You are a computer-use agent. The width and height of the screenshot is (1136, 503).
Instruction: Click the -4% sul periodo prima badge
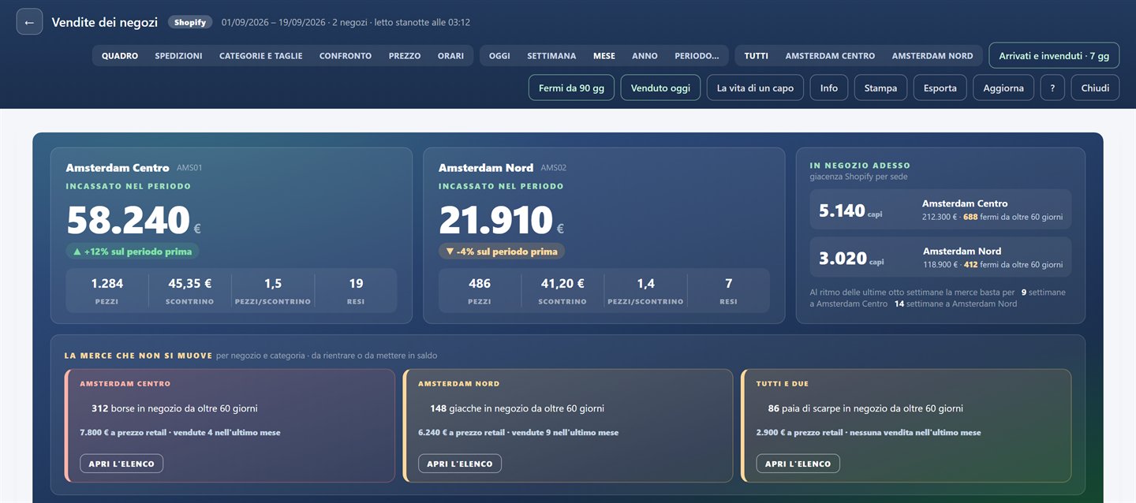pyautogui.click(x=502, y=251)
